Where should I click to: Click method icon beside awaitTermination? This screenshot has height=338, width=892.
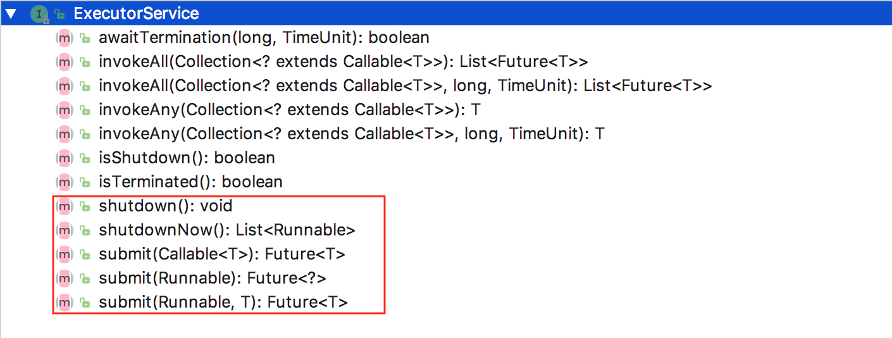(x=64, y=38)
